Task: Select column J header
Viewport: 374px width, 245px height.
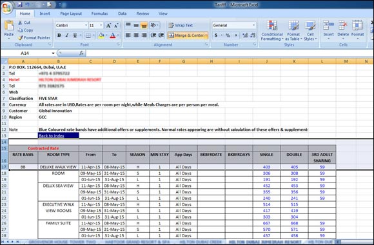Action: tap(267, 61)
